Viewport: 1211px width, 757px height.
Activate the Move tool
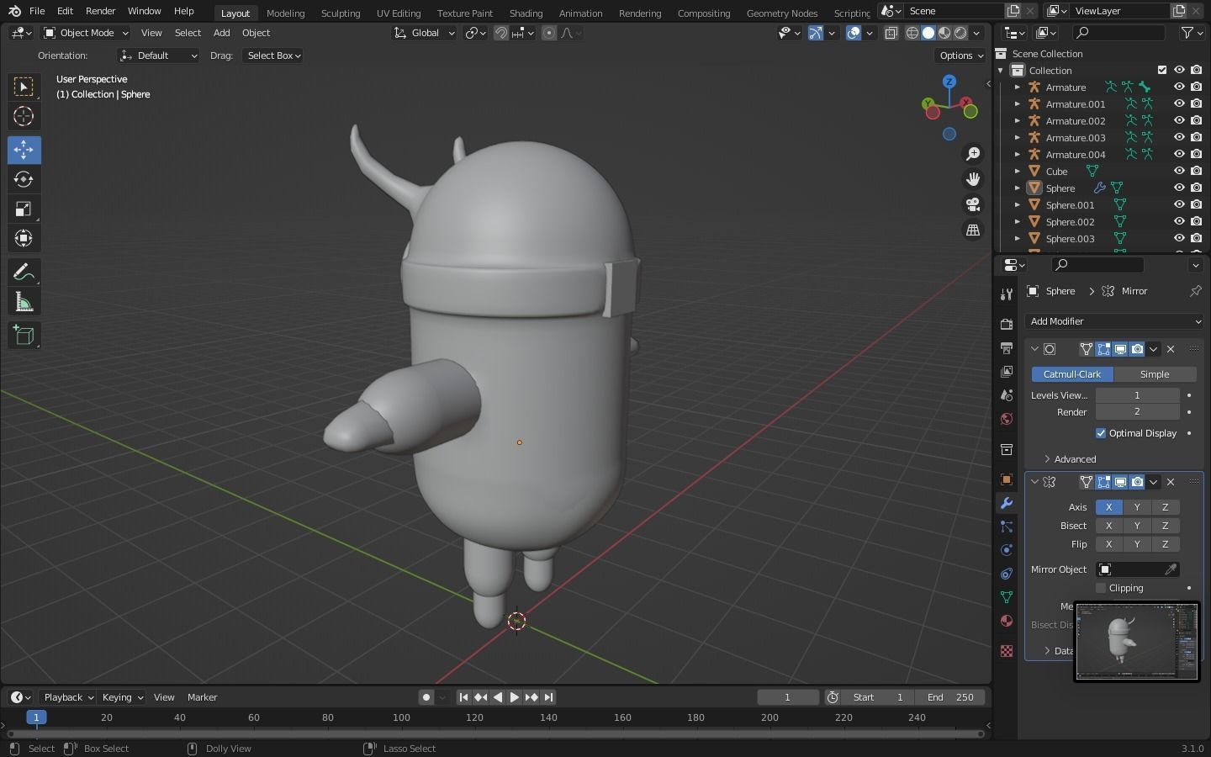point(24,150)
